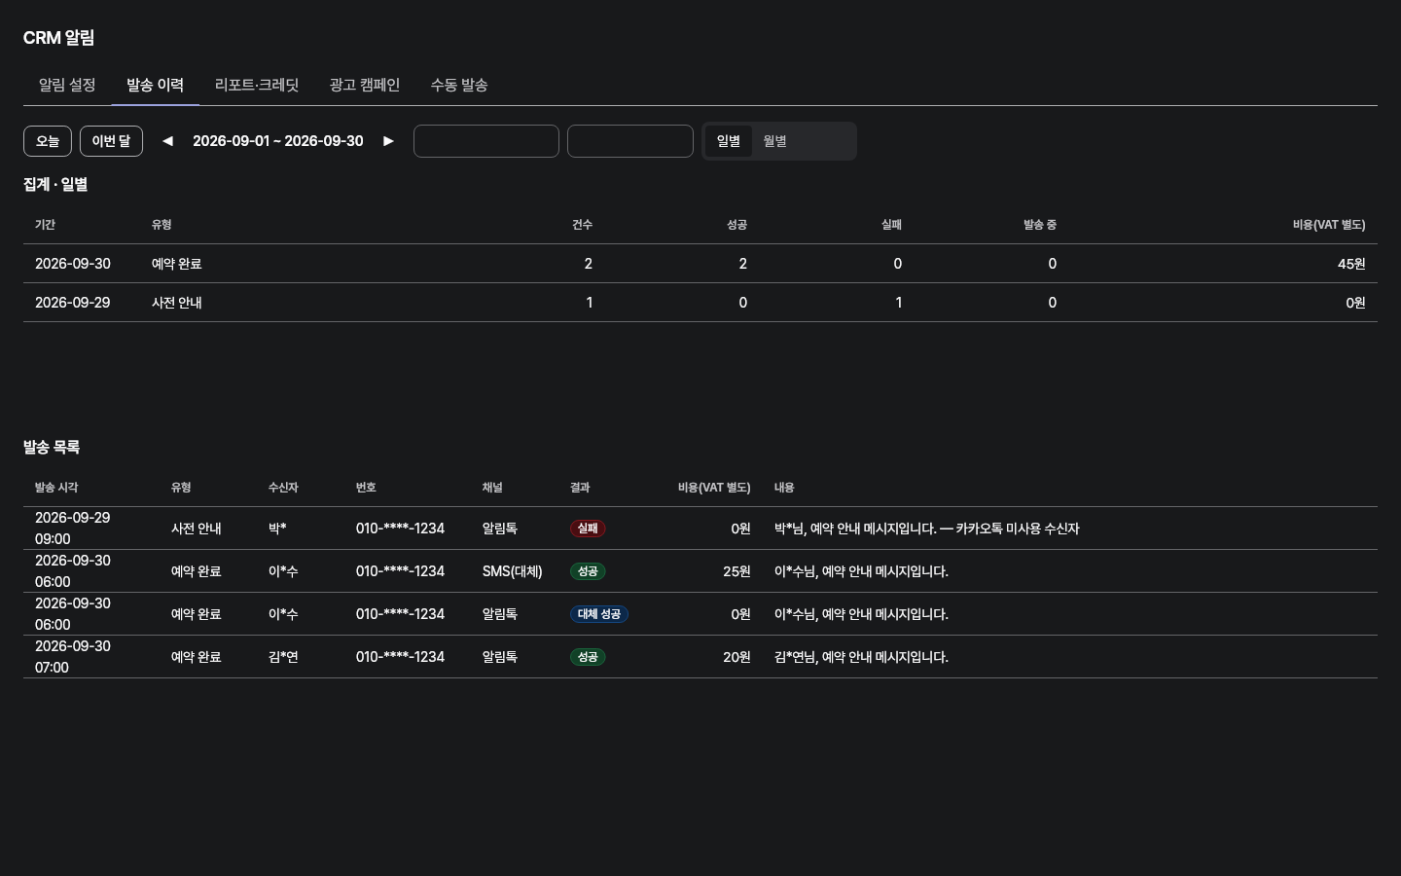Go to the 수동 발송 tab
This screenshot has width=1401, height=876.
[x=459, y=86]
